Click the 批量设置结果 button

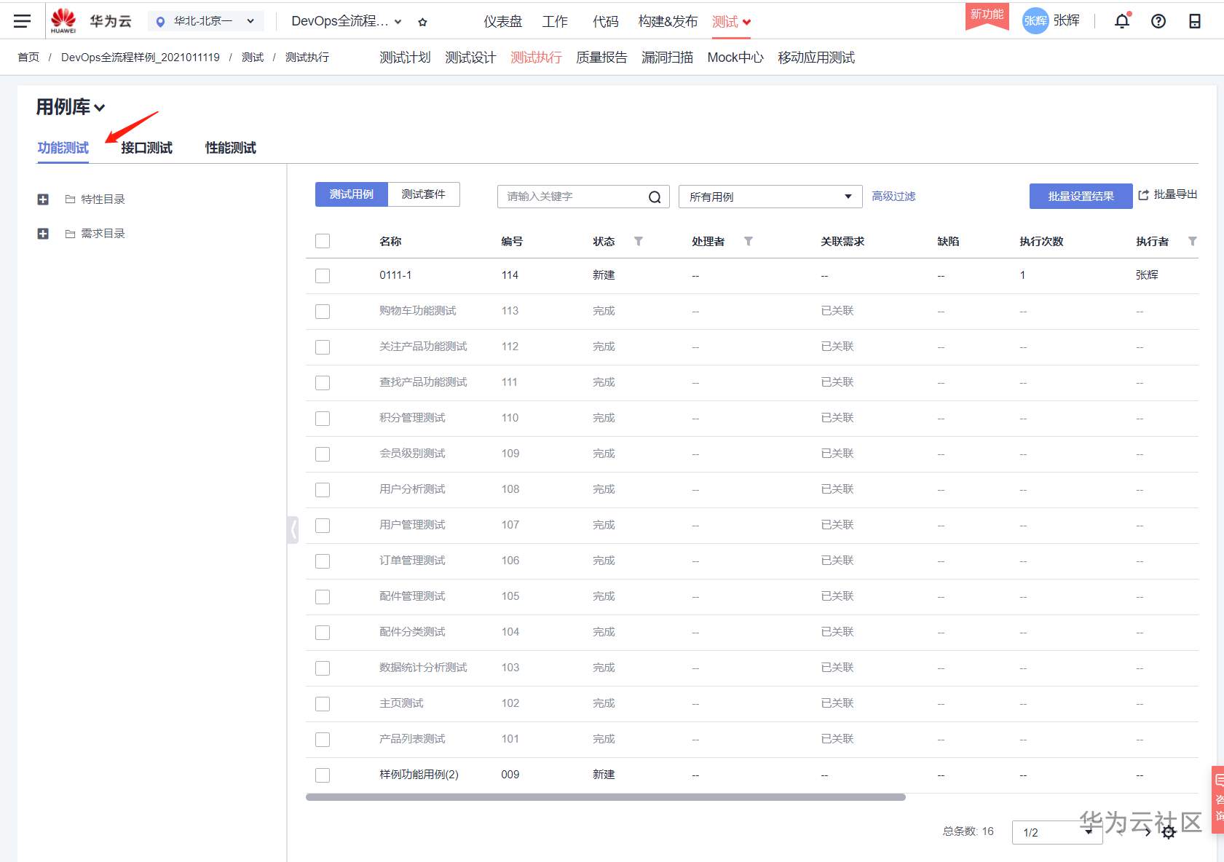pyautogui.click(x=1081, y=196)
